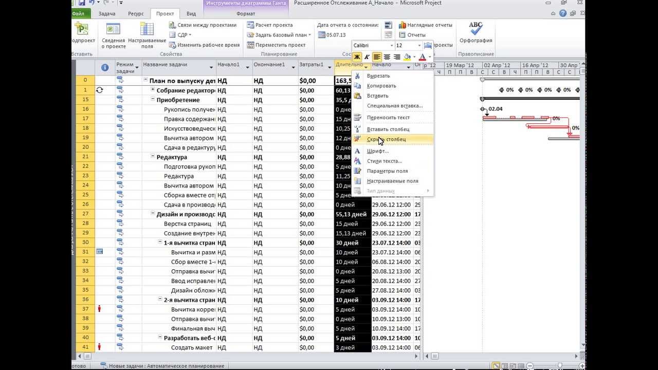Click the info indicator column header icon
This screenshot has width=658, height=370.
click(105, 67)
